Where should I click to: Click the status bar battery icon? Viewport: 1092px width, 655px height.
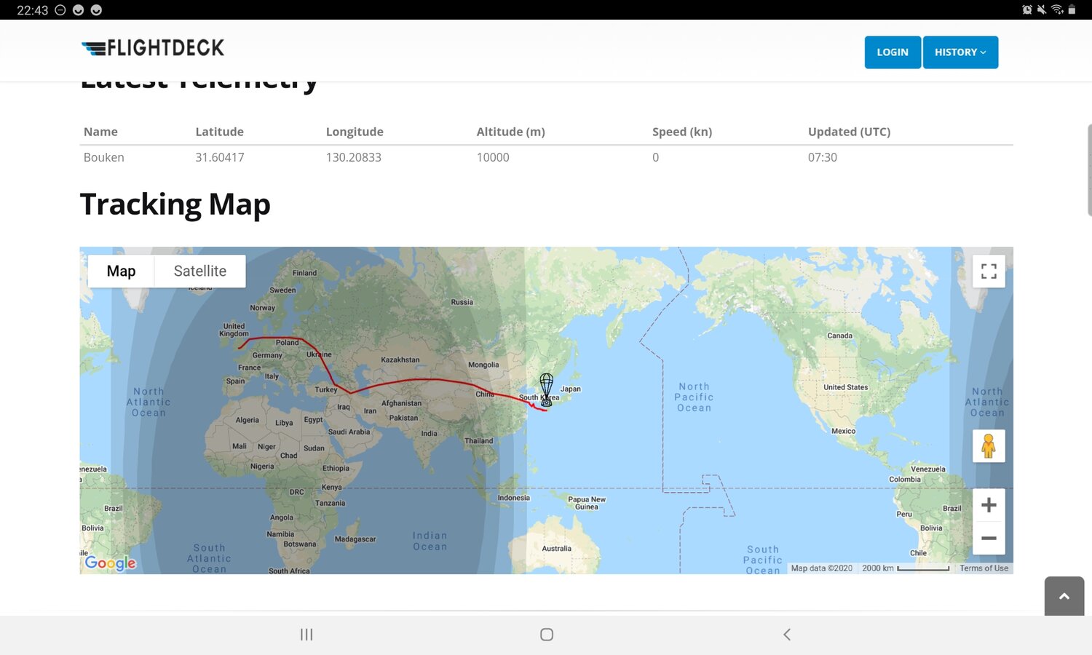click(1072, 9)
